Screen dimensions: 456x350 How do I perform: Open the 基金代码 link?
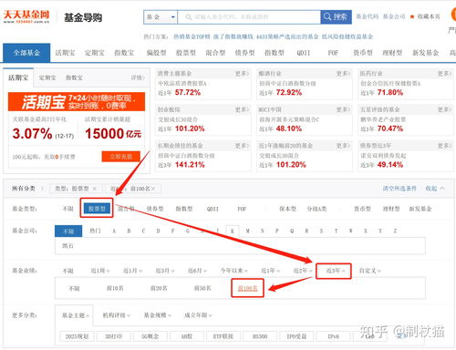click(368, 16)
